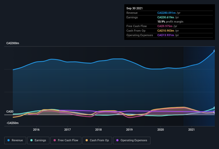Toggle the Earnings series legend button
Viewport: 219px width, 149px height.
pyautogui.click(x=38, y=140)
